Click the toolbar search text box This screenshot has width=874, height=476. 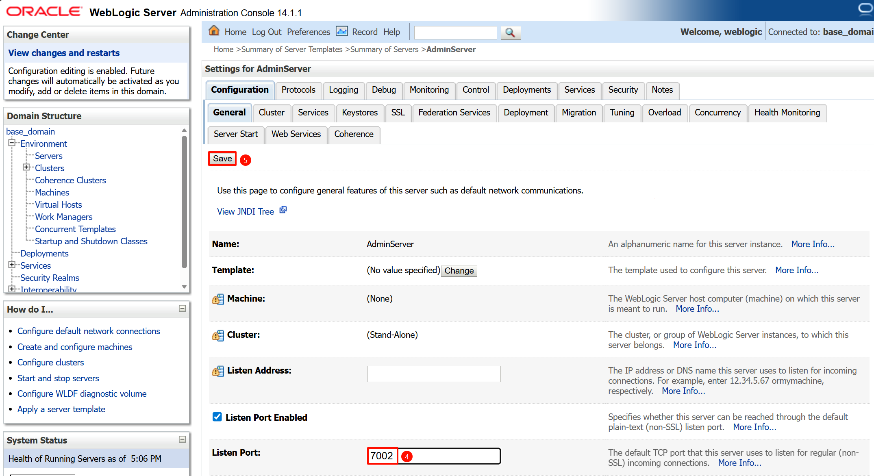pyautogui.click(x=455, y=33)
